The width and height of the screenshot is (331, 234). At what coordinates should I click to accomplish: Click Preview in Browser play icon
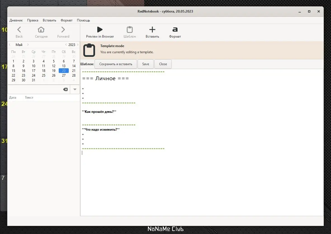pyautogui.click(x=100, y=30)
